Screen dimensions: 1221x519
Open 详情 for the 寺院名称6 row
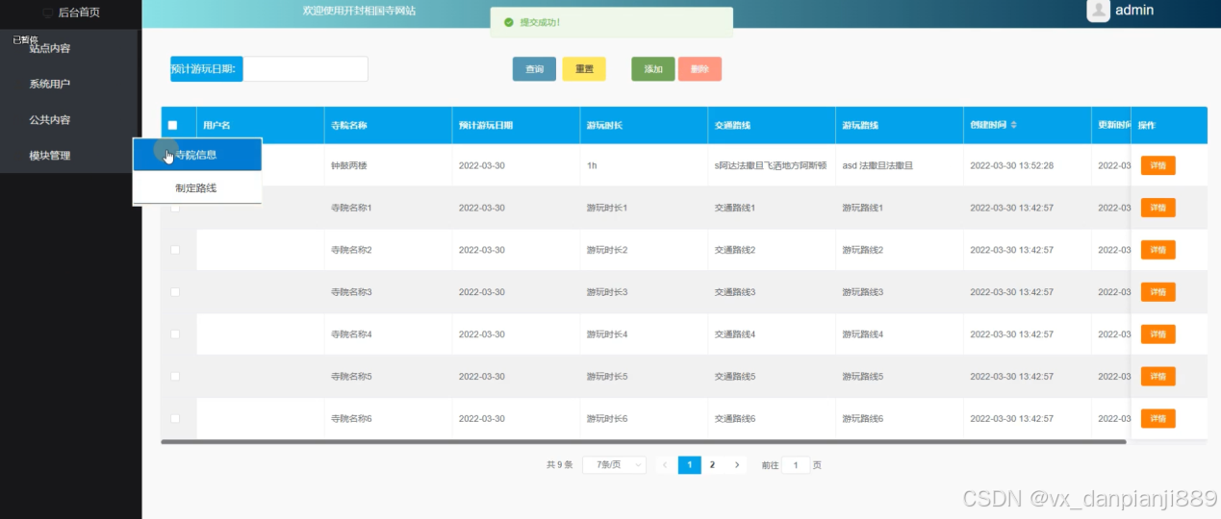click(1157, 419)
